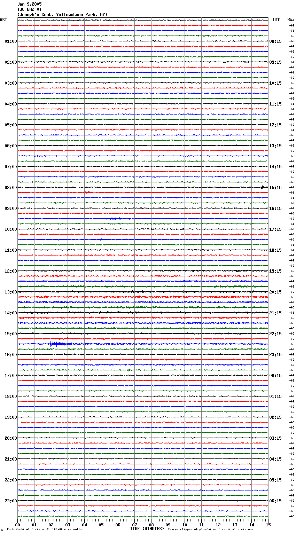Viewport: 296px width, 534px height.
Task: Click the '06:15' UTC time label
Action: (275, 501)
